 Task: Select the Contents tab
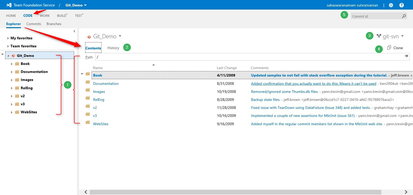(x=93, y=48)
